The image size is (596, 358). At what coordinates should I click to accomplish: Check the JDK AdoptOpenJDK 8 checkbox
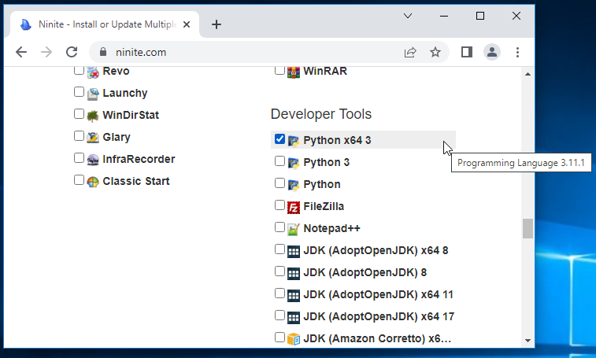click(x=279, y=271)
